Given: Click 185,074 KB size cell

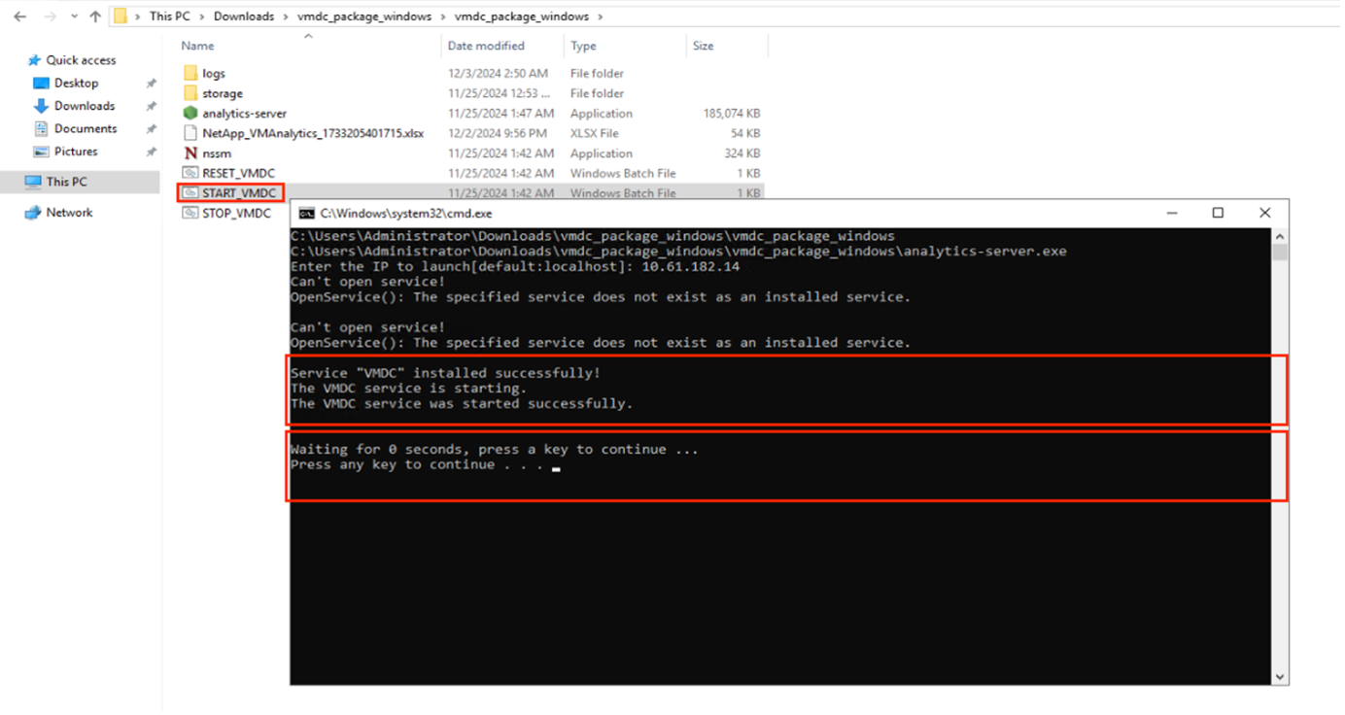Looking at the screenshot, I should (731, 113).
